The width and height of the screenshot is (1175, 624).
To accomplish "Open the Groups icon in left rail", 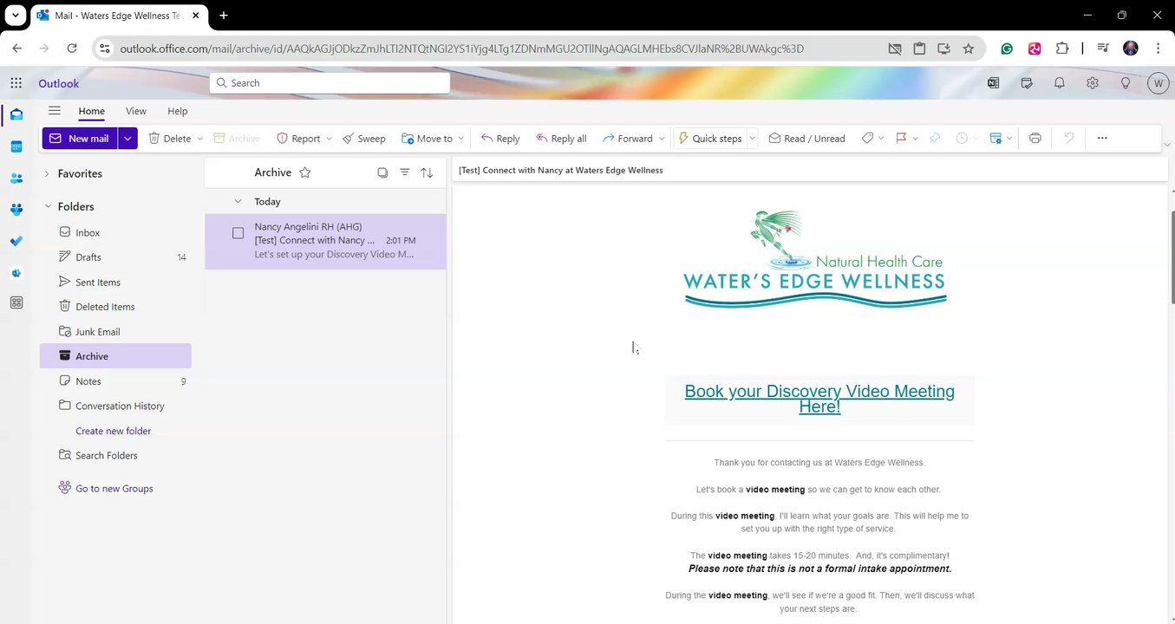I will pos(16,210).
